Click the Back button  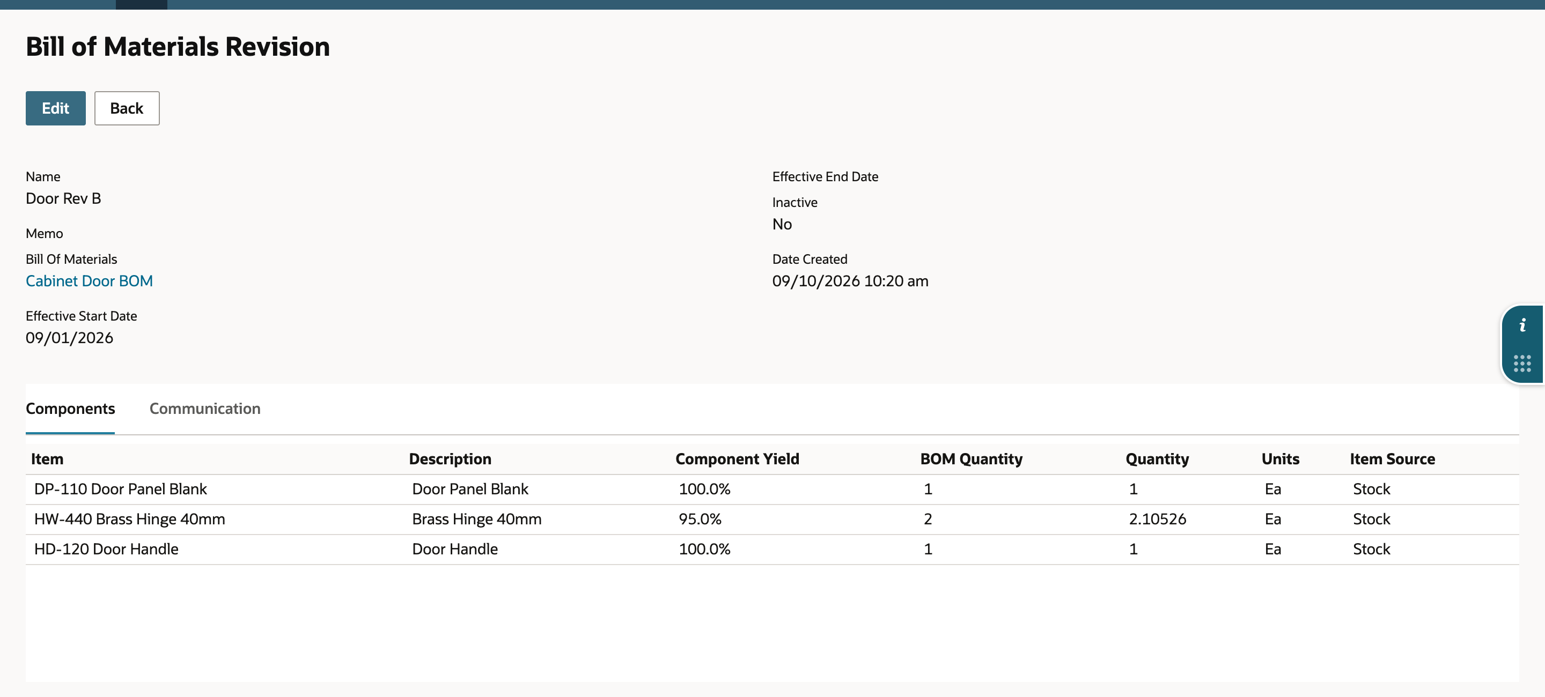click(127, 108)
